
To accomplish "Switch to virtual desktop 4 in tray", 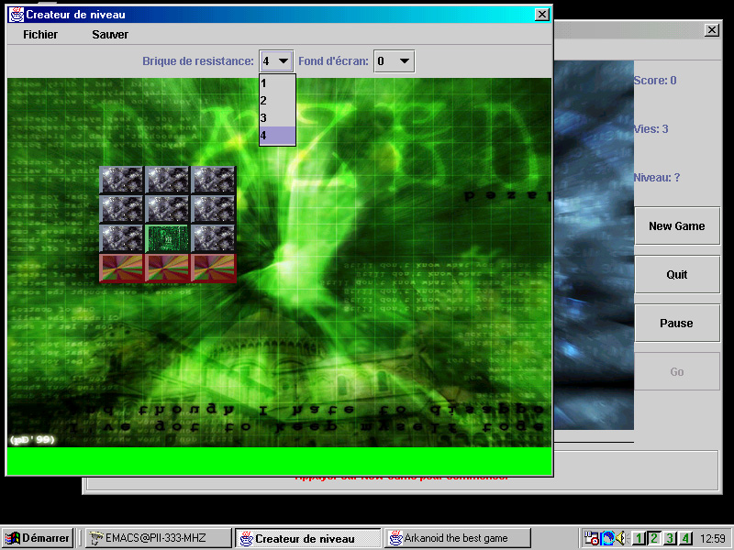I will 685,538.
